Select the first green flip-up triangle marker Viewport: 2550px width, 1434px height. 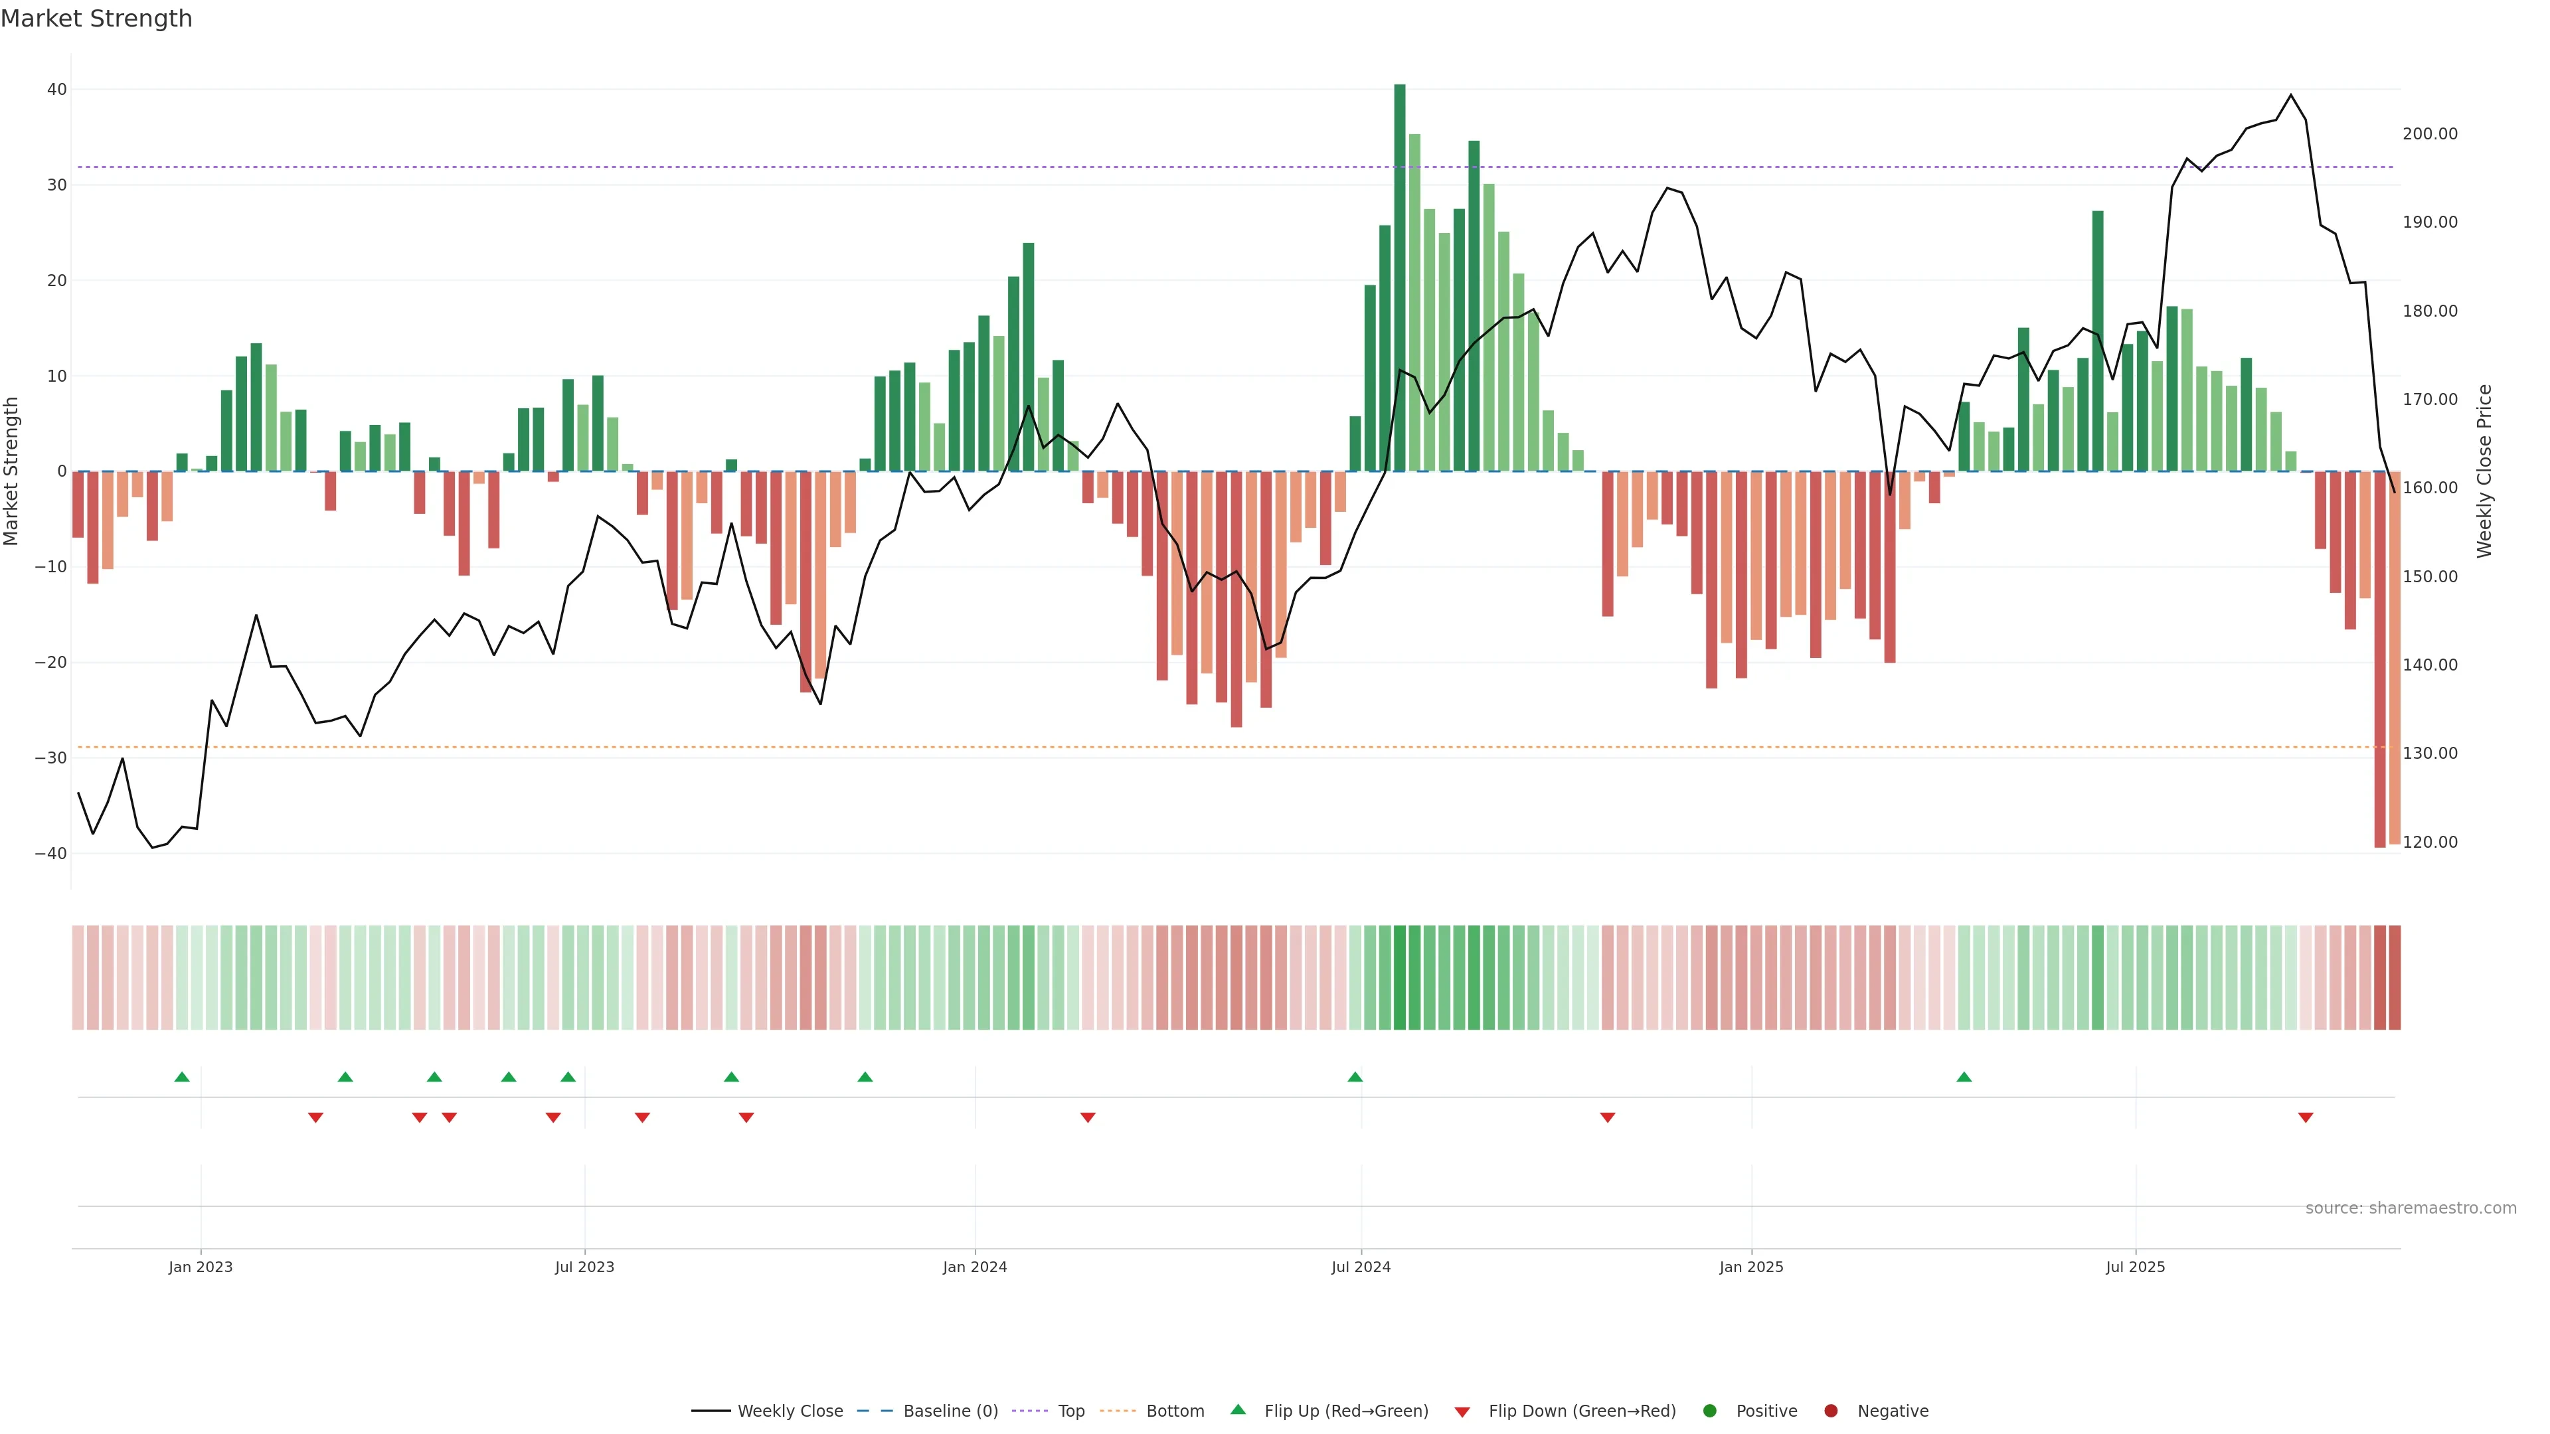[182, 1077]
